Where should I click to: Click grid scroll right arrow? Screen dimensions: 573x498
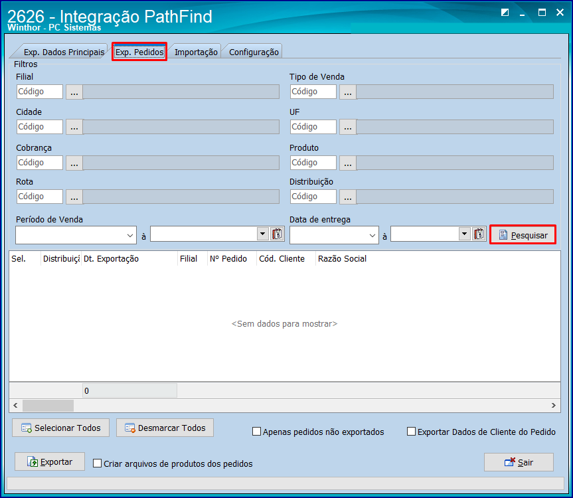(x=554, y=405)
